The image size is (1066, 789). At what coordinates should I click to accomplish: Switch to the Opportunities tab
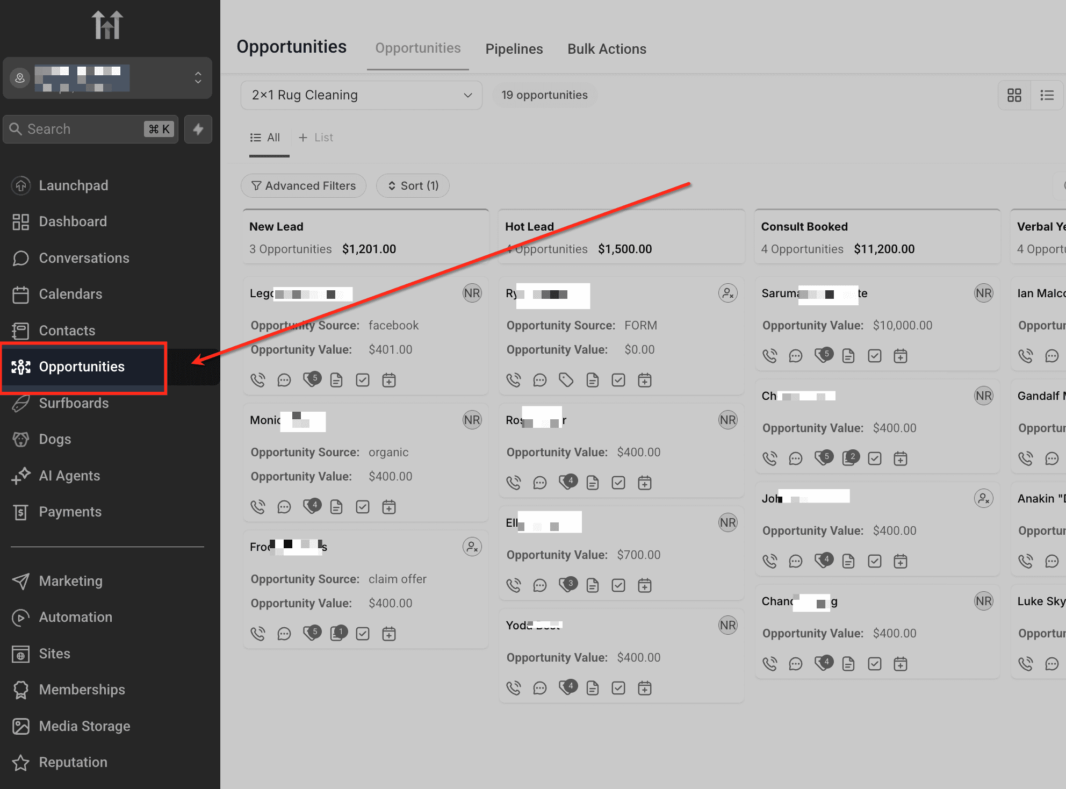coord(418,48)
